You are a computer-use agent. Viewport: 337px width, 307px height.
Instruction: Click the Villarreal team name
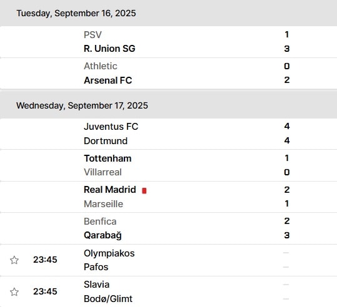click(x=103, y=172)
